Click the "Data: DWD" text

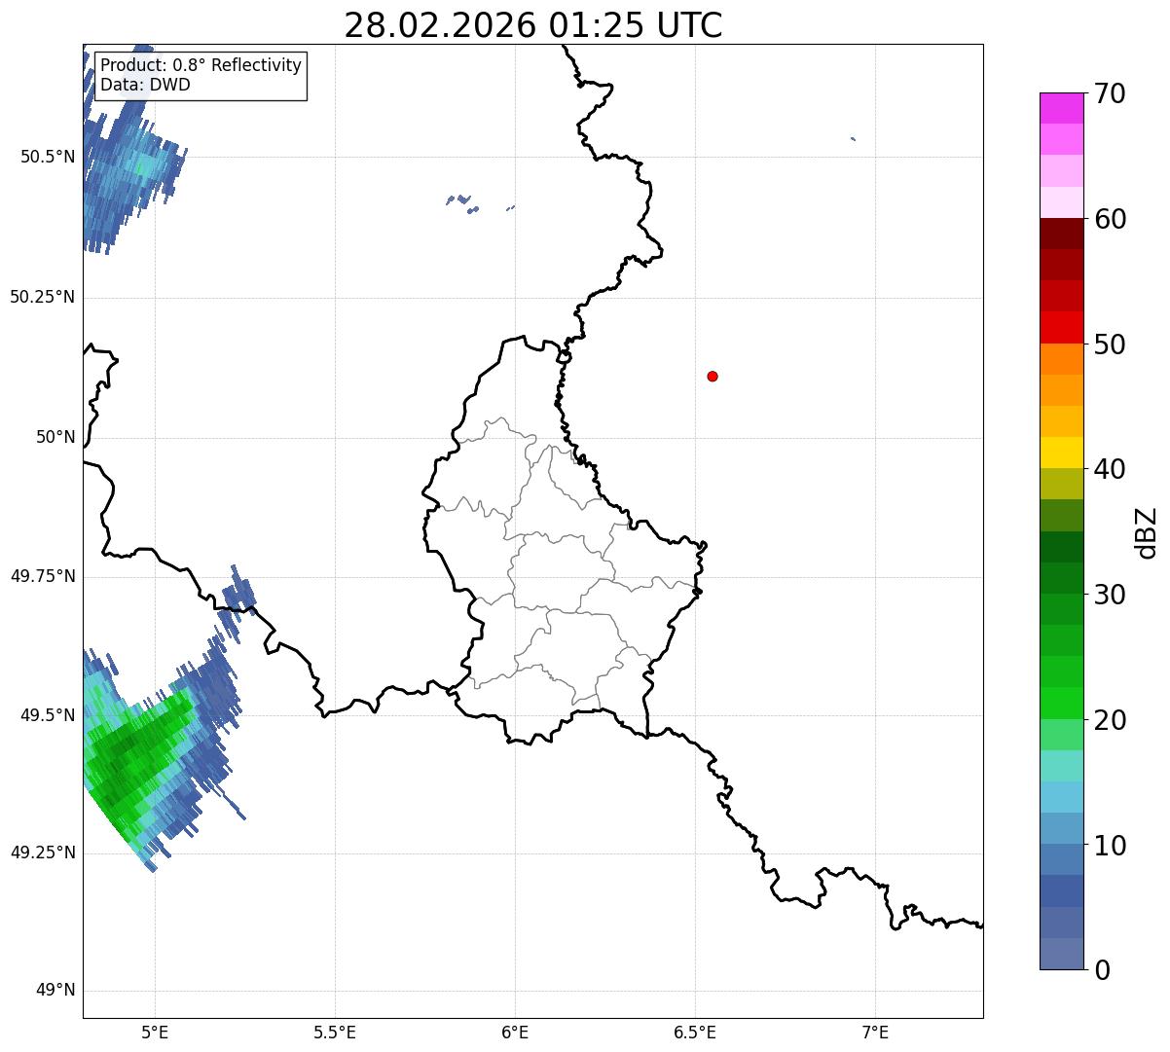pyautogui.click(x=145, y=85)
